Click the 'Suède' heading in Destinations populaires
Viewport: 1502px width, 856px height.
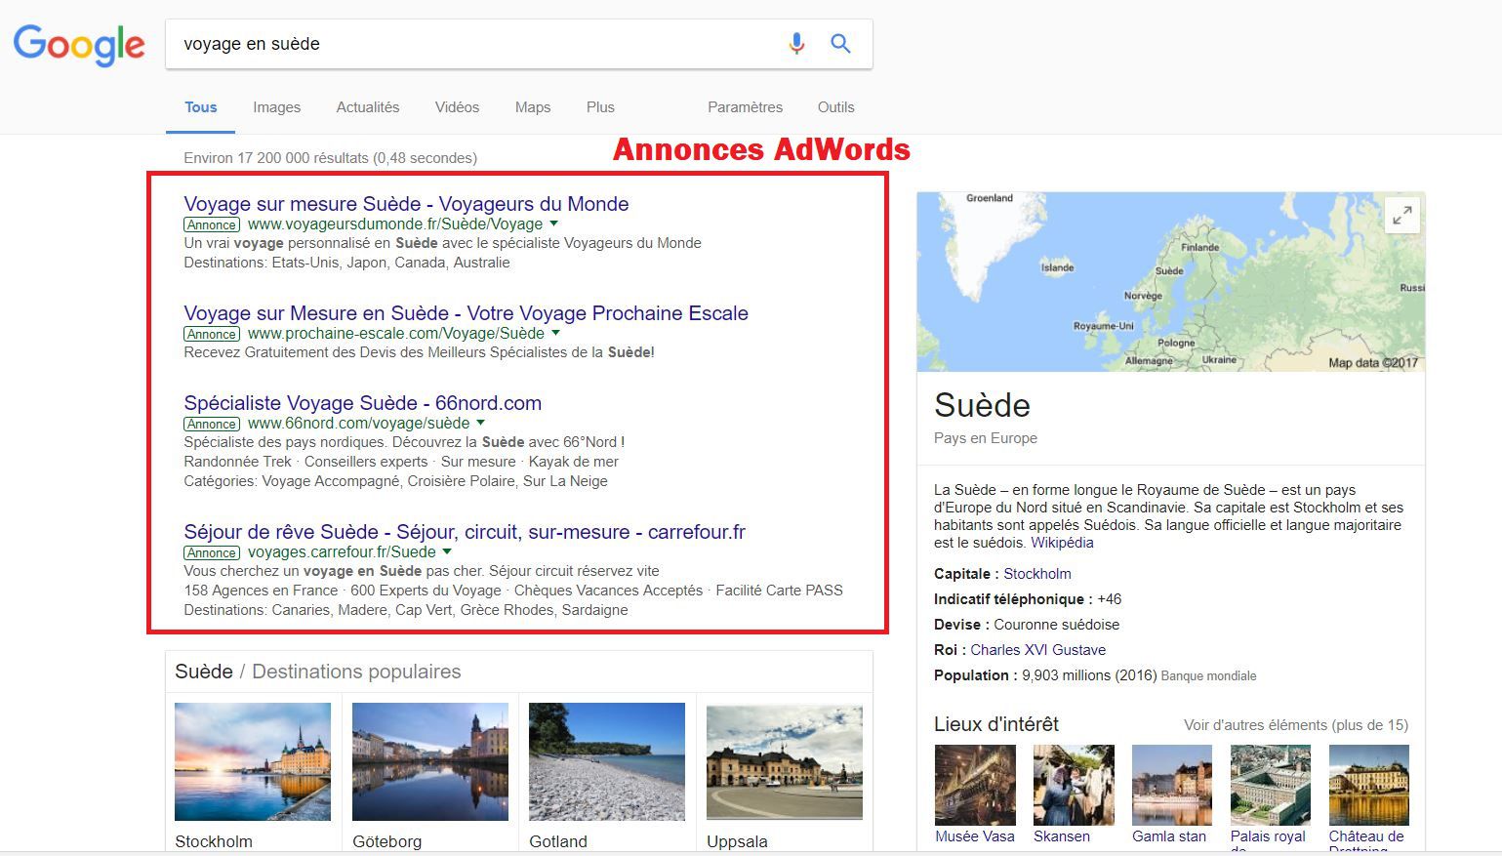204,672
